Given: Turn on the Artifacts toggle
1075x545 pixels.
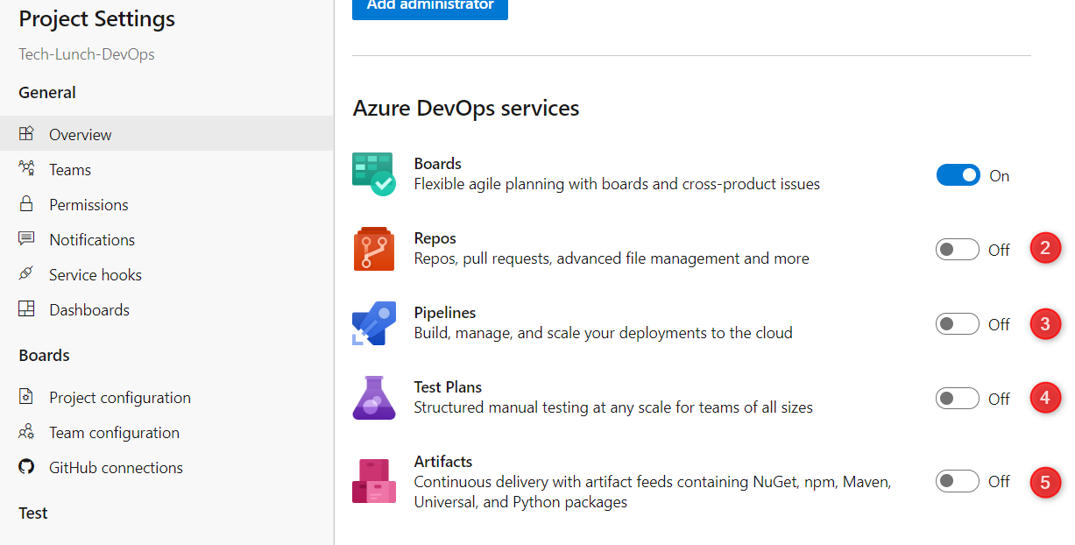Looking at the screenshot, I should (x=957, y=481).
